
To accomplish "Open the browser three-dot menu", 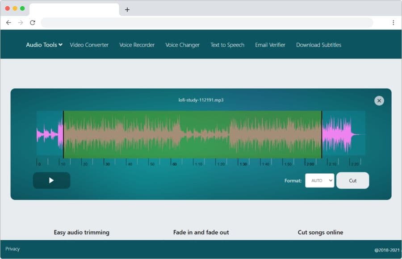I will [393, 23].
